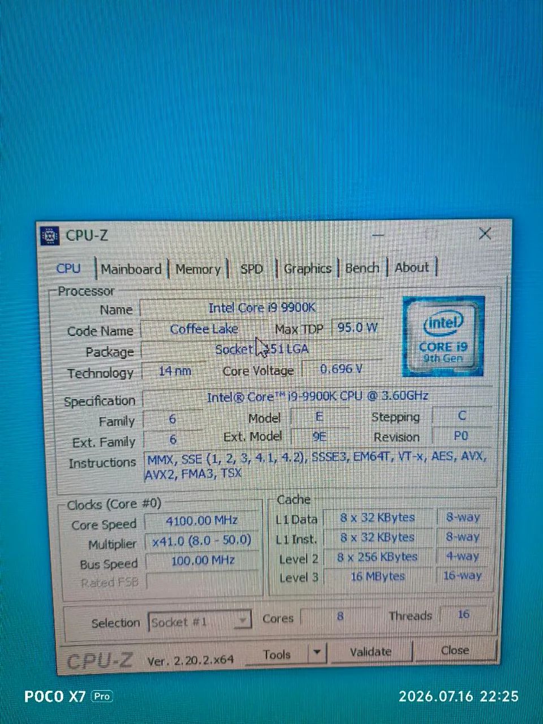The width and height of the screenshot is (543, 724).
Task: Click the Max TDP value 95.0 W
Action: point(357,327)
